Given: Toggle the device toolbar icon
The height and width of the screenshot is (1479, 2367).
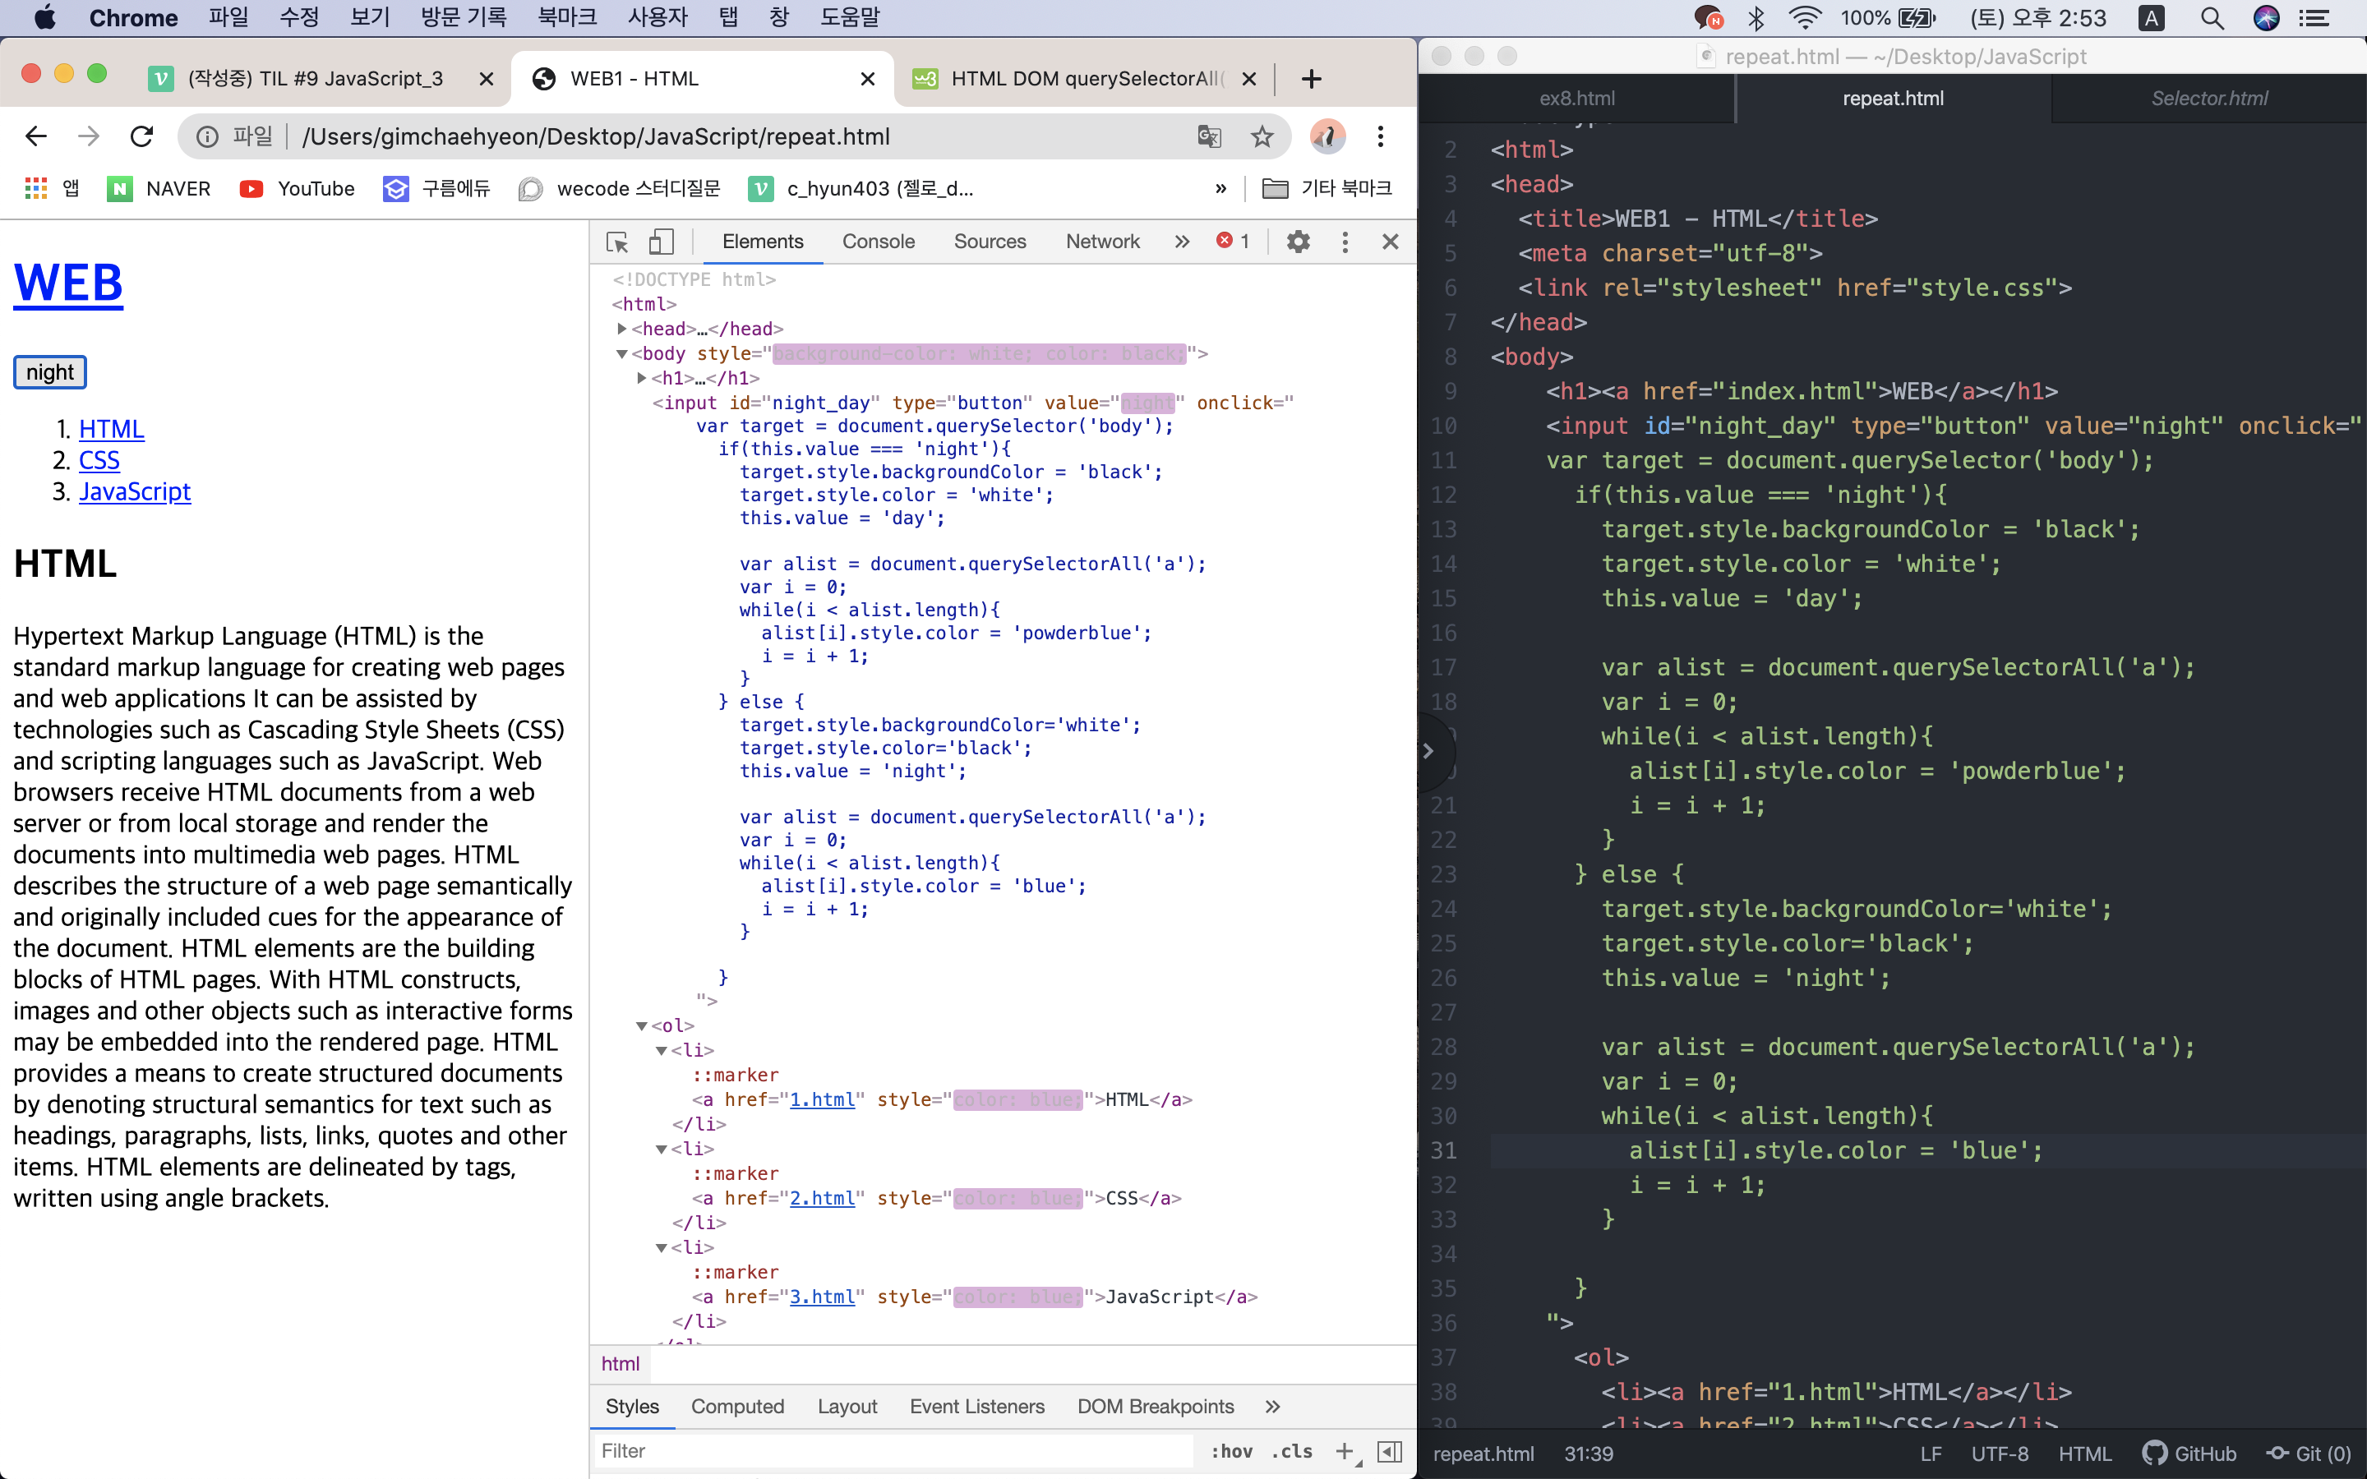Looking at the screenshot, I should tap(662, 242).
